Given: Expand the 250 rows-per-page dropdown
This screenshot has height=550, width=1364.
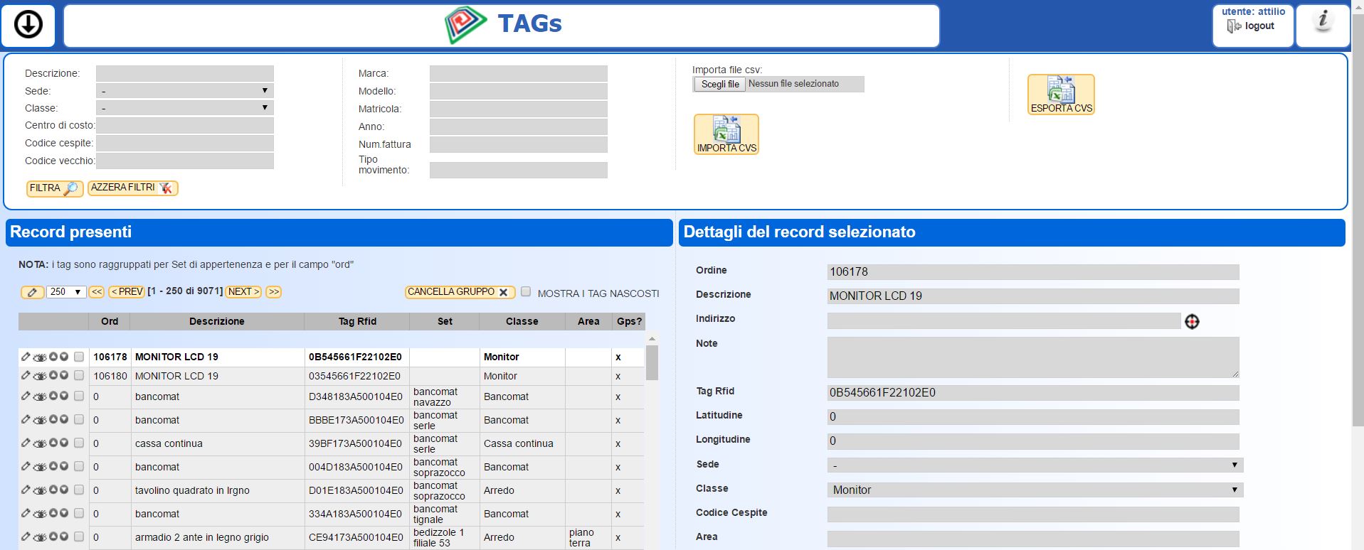Looking at the screenshot, I should pos(66,292).
